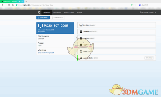161x97 pixels.
Task: Expand the address bar dropdown chevron
Action: [137, 5]
